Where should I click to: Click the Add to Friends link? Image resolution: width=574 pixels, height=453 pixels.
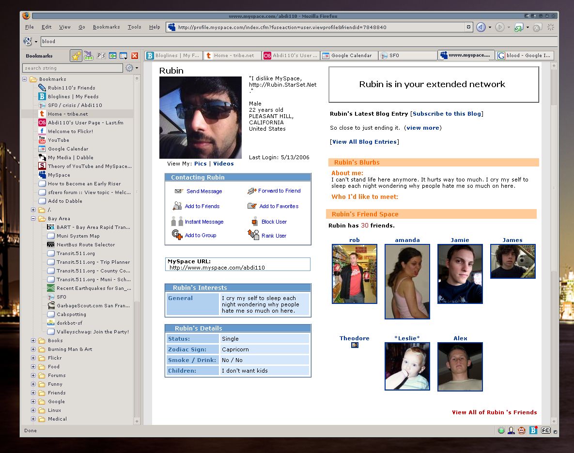(202, 206)
